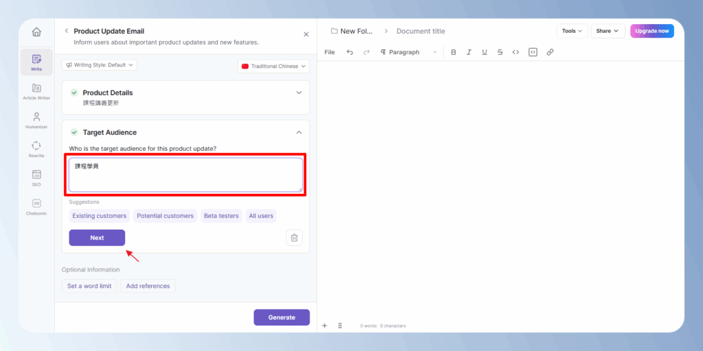Viewport: 703px width, 351px height.
Task: Click the Generate button
Action: click(281, 317)
